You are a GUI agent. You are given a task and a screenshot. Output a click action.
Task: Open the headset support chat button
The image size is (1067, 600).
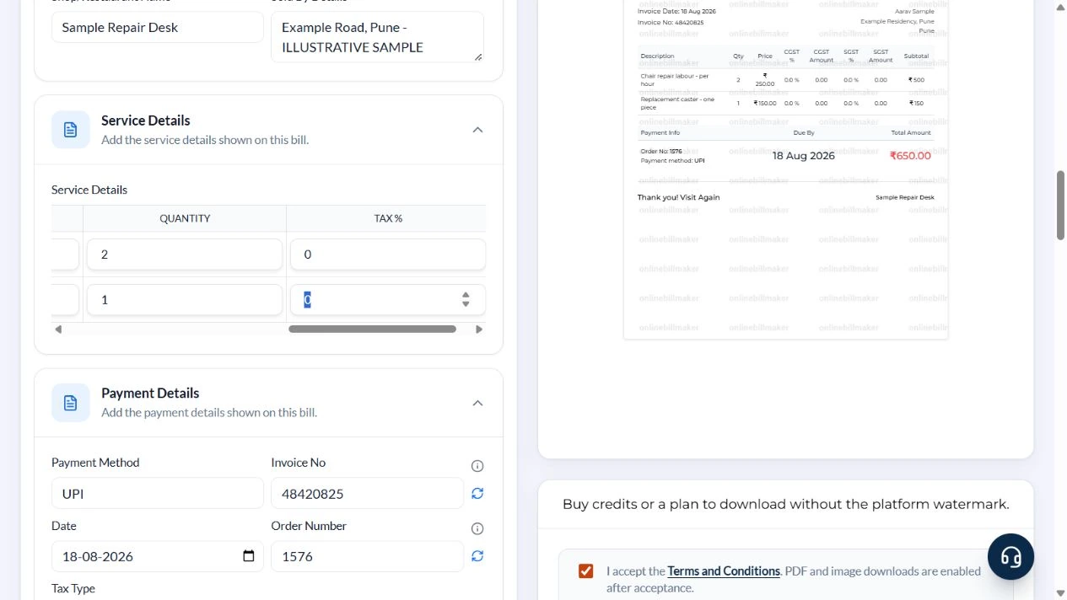tap(1010, 556)
